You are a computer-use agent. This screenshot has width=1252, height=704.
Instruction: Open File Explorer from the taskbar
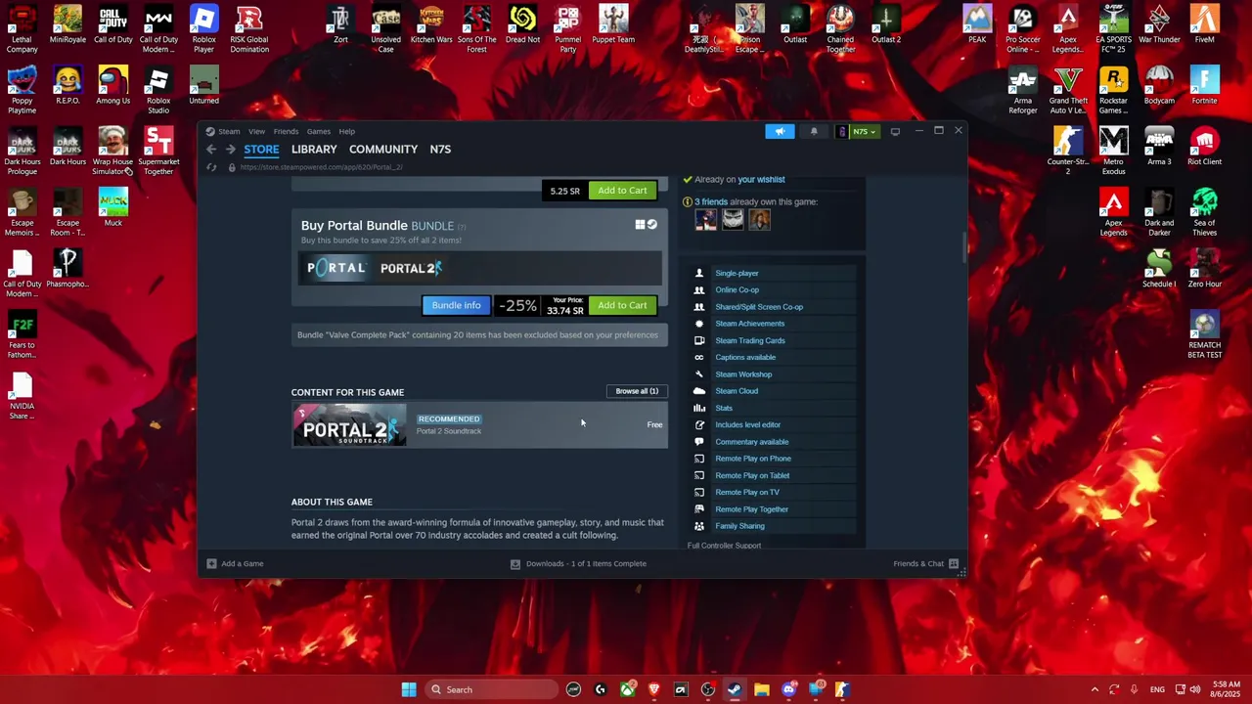click(x=762, y=689)
